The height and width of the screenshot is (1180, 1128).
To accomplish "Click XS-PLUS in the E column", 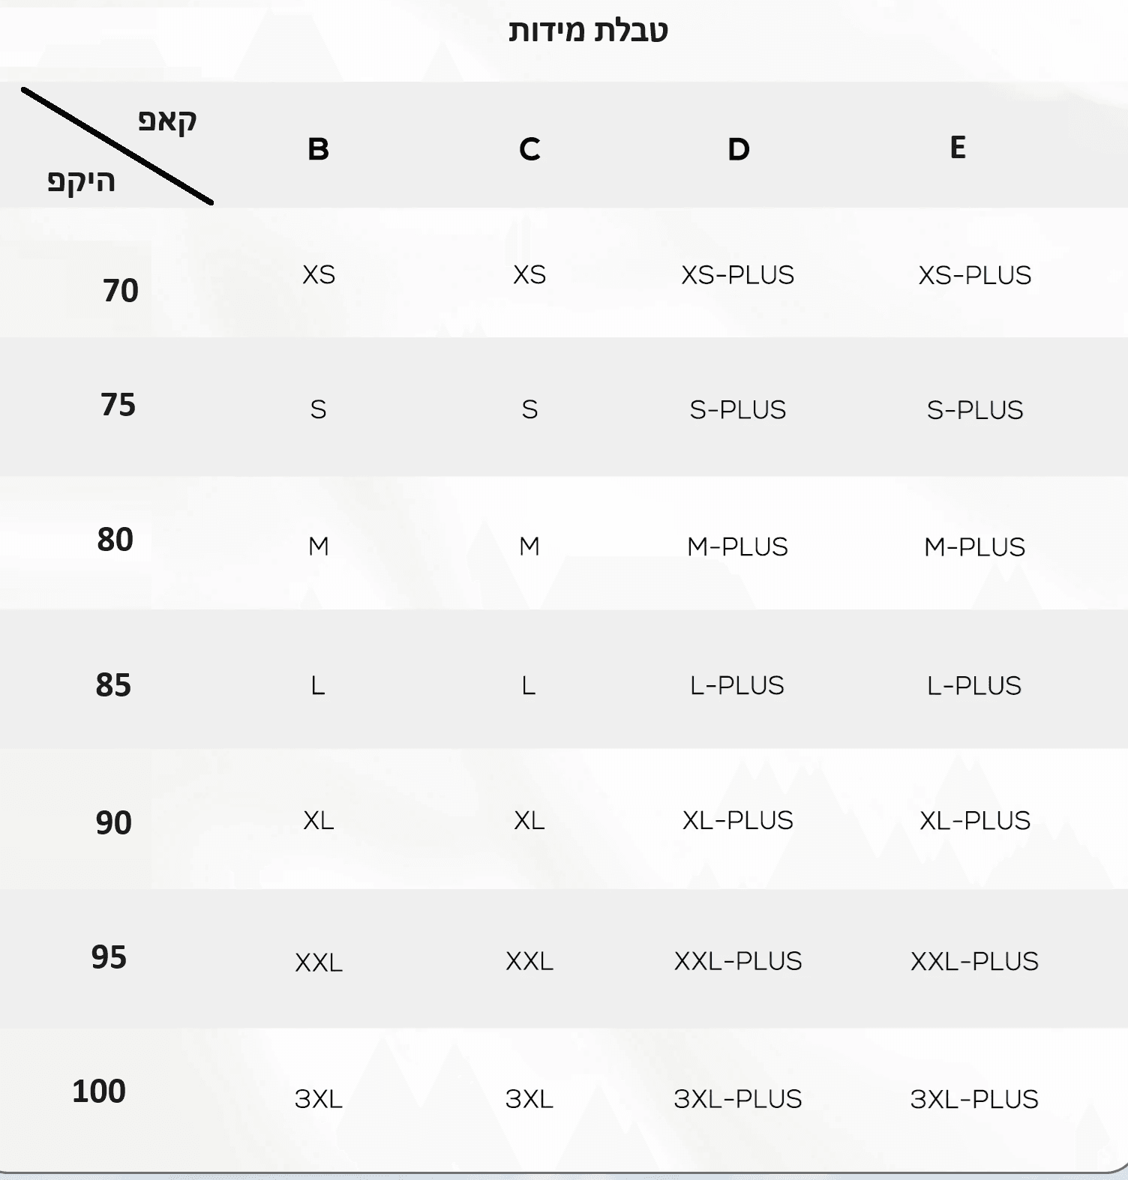I will 975,276.
